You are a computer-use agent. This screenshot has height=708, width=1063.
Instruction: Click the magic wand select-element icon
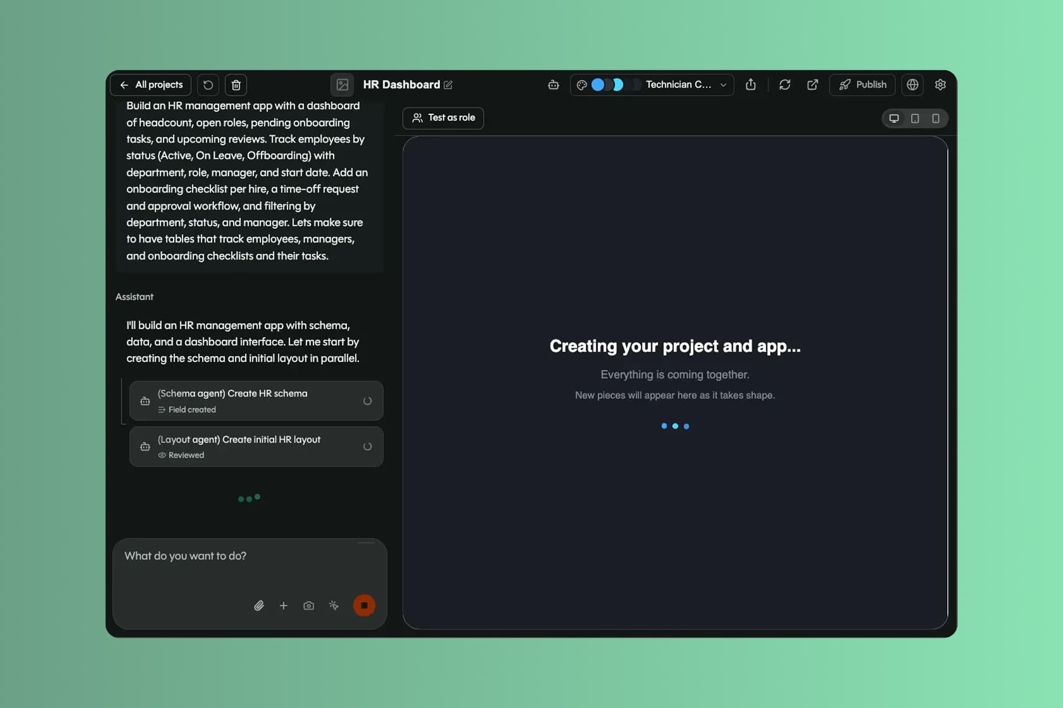pyautogui.click(x=334, y=605)
